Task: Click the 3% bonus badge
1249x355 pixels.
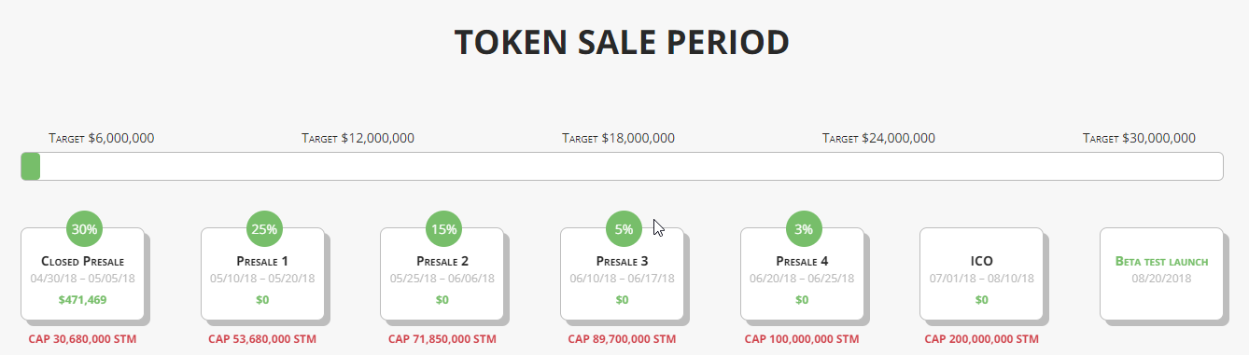Action: (804, 229)
